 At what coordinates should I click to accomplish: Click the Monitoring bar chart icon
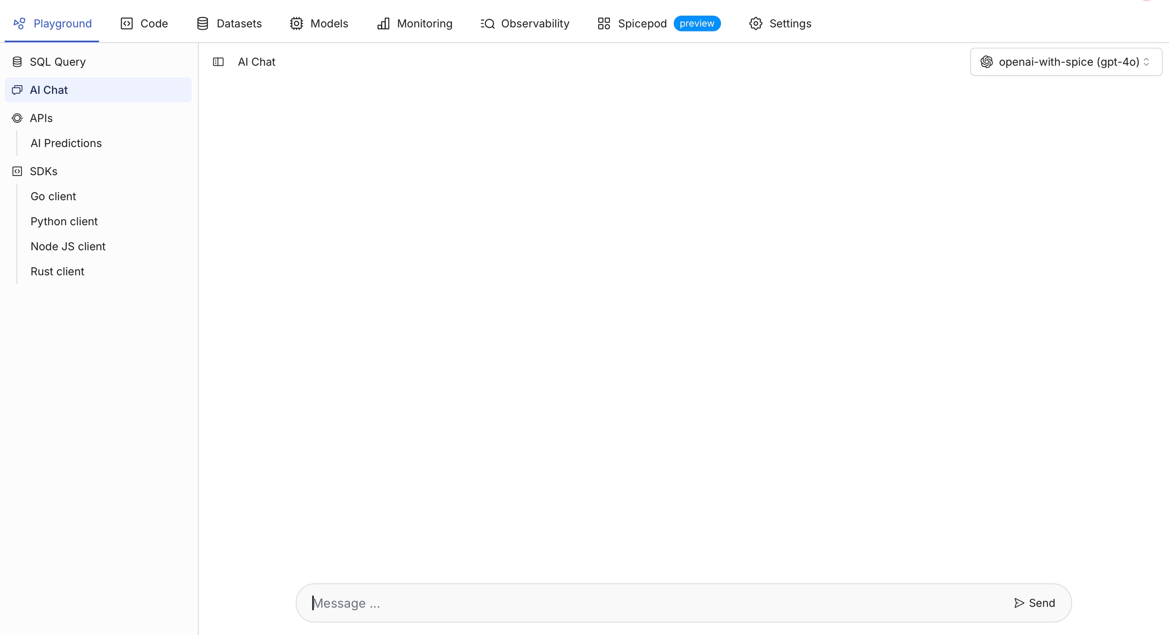[x=384, y=24]
